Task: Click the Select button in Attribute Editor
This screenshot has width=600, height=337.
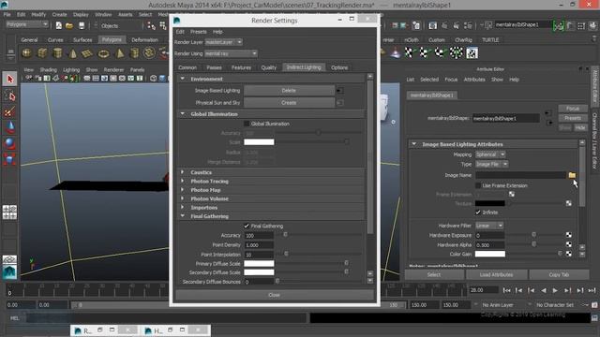Action: point(434,274)
